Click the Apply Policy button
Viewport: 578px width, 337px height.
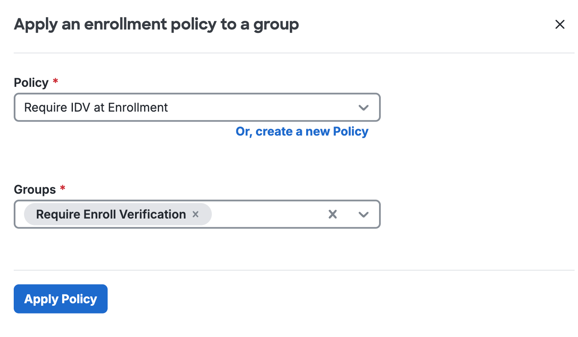(x=60, y=299)
